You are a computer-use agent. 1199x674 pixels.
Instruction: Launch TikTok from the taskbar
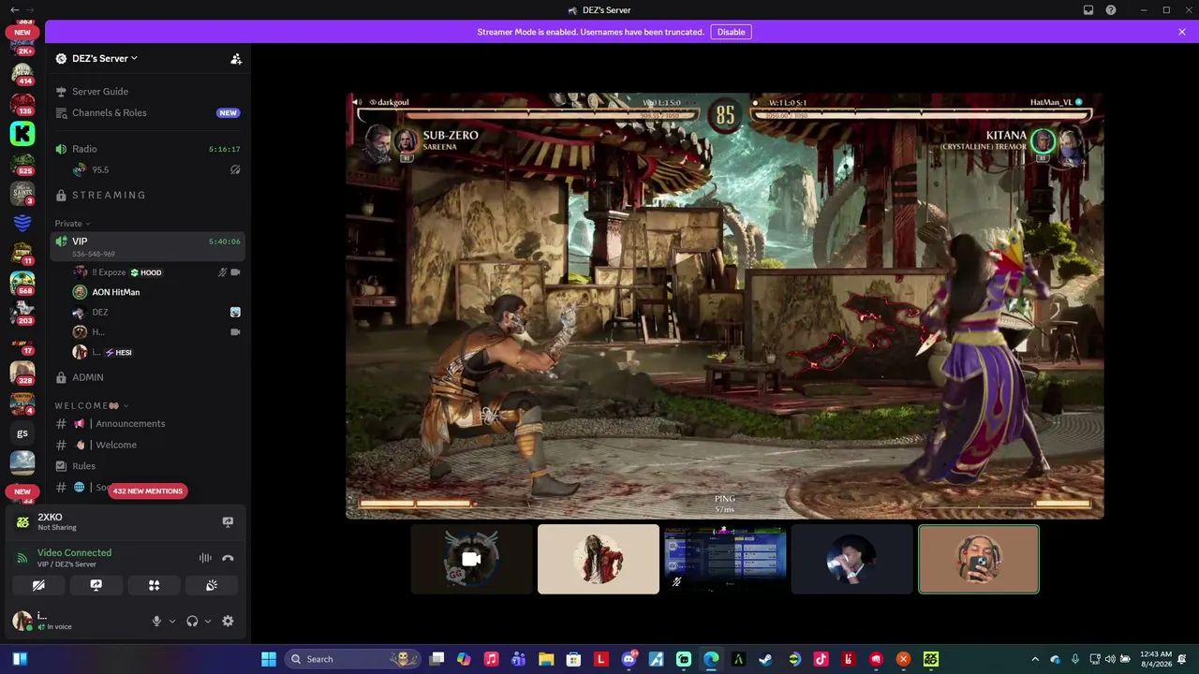pyautogui.click(x=821, y=659)
